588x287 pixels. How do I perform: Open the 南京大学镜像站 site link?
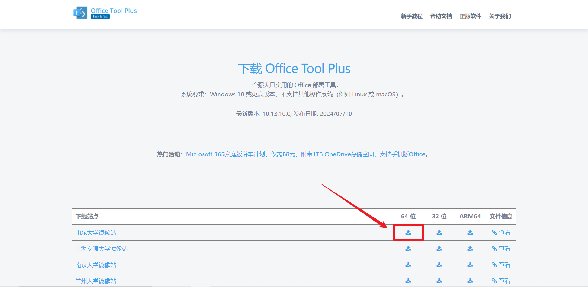point(96,265)
